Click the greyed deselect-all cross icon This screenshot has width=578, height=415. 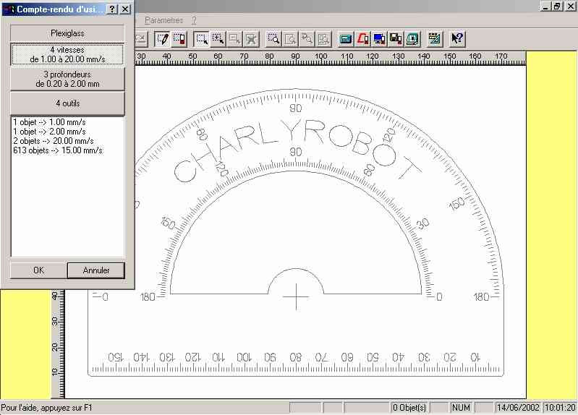252,39
